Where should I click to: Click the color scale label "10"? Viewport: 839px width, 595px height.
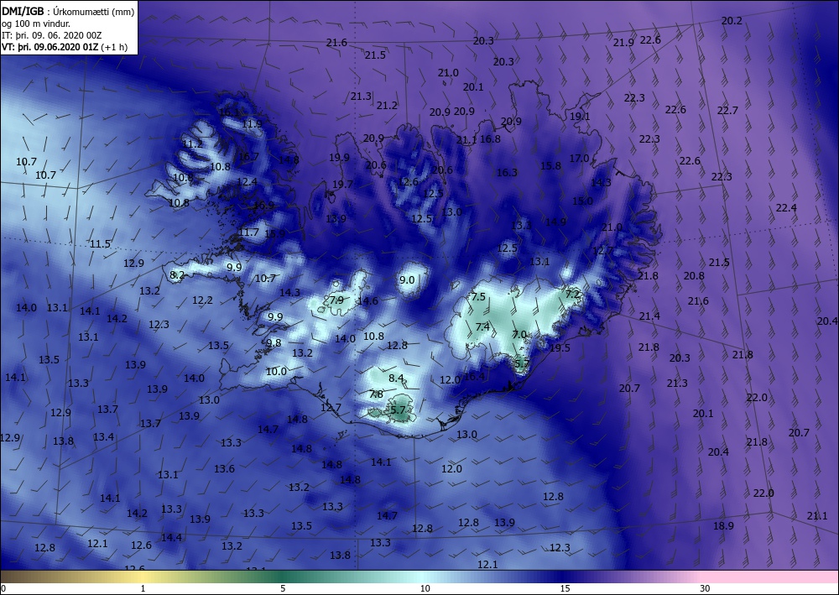coord(425,588)
